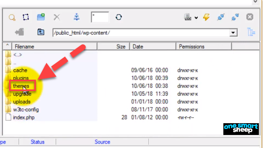Click the uploads folder icon
The height and width of the screenshot is (148, 265).
8,102
